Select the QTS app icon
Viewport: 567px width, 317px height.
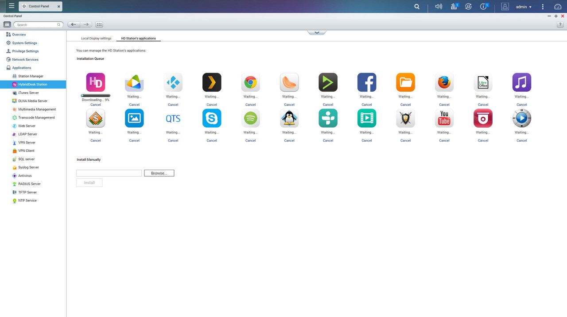pyautogui.click(x=173, y=118)
